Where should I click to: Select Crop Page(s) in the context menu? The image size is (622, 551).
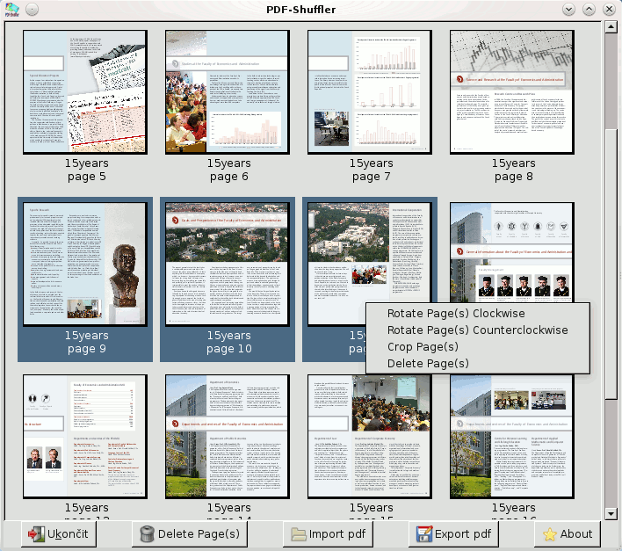[x=423, y=347]
